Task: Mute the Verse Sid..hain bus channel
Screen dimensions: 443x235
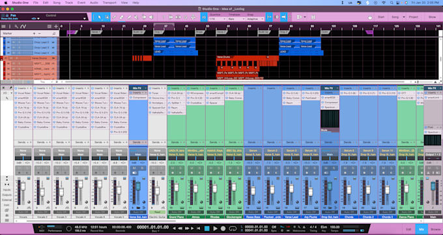Action: point(134,168)
